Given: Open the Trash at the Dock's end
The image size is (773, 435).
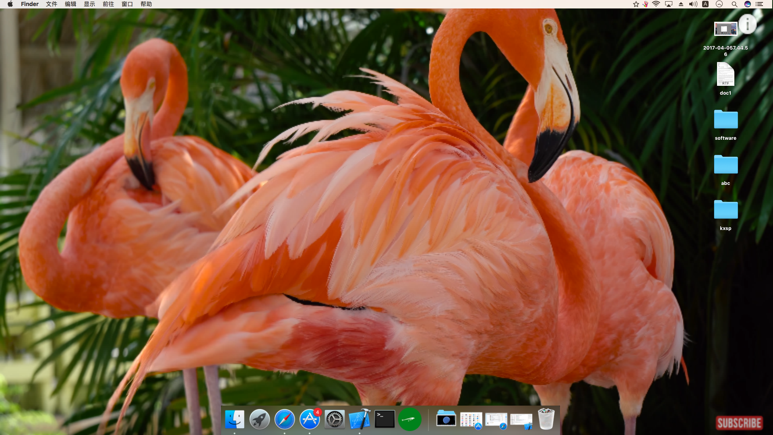Looking at the screenshot, I should 547,419.
